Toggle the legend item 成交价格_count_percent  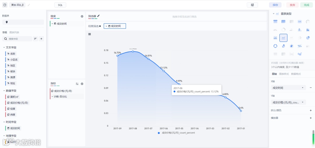pos(176,133)
